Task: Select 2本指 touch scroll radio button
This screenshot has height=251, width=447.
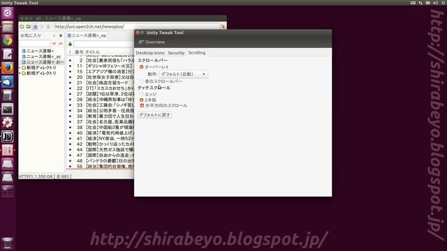Action: tap(141, 100)
